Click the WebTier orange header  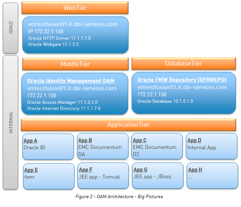click(x=75, y=8)
